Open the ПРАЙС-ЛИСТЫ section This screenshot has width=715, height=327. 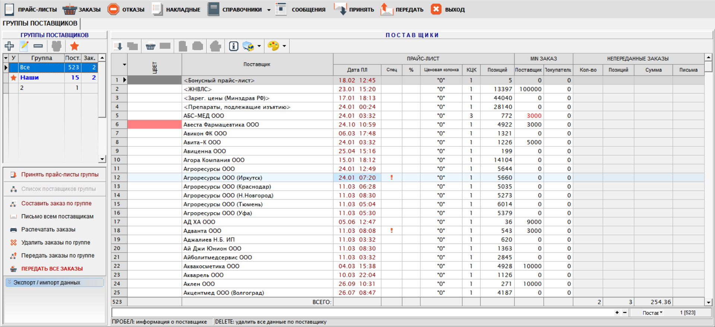click(x=31, y=9)
